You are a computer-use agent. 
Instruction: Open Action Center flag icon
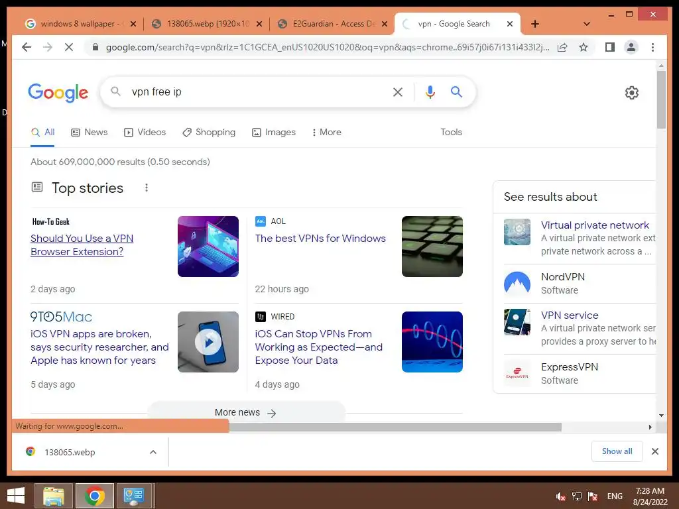coord(592,496)
